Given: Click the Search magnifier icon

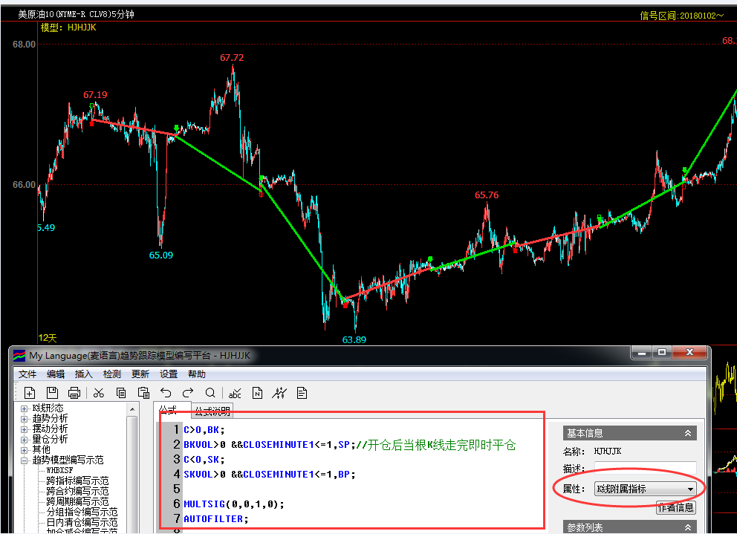Looking at the screenshot, I should click(210, 393).
